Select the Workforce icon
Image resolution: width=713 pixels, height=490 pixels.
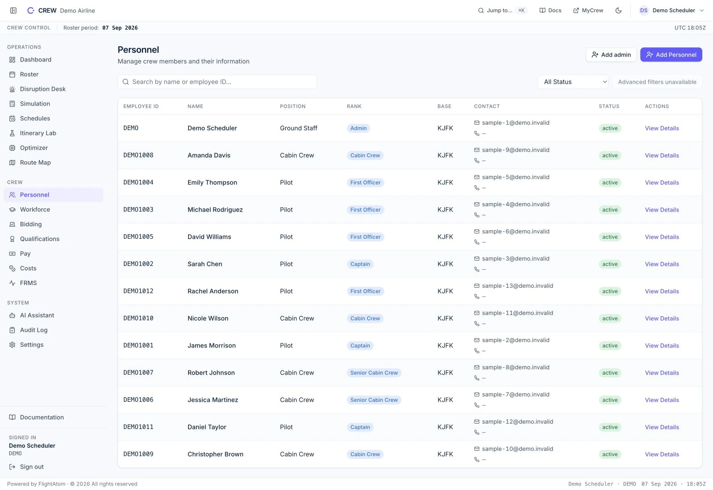tap(12, 209)
